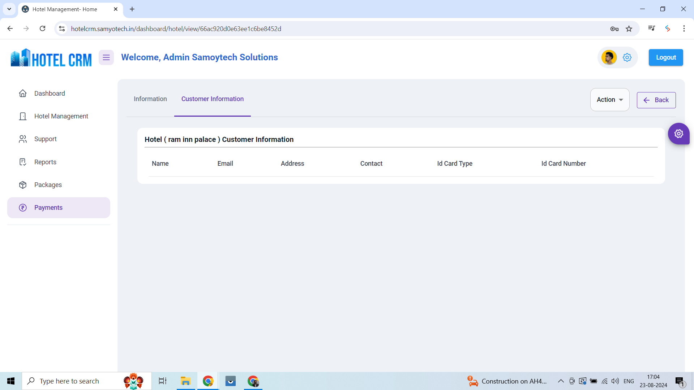The height and width of the screenshot is (390, 694).
Task: Bookmark this page via the star icon
Action: tap(629, 29)
